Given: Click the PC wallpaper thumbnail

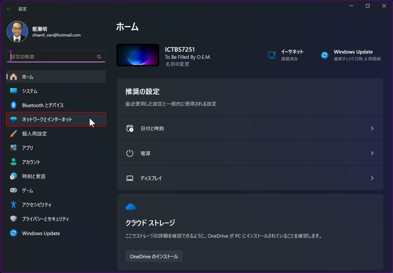Looking at the screenshot, I should click(138, 55).
